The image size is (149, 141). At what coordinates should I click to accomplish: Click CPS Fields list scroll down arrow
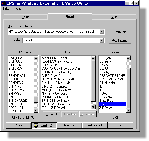[36, 111]
